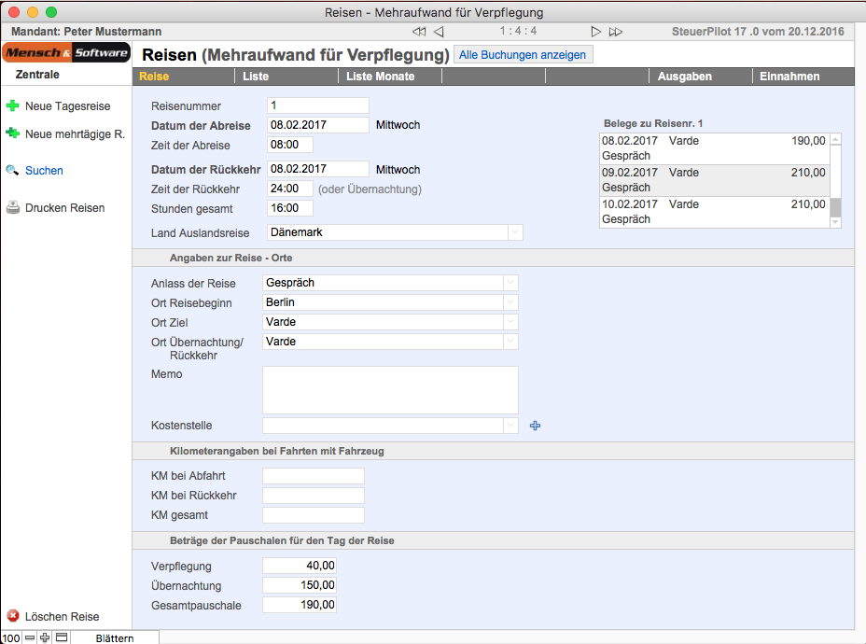
Task: Jump to last record with double-right arrow
Action: (x=615, y=32)
